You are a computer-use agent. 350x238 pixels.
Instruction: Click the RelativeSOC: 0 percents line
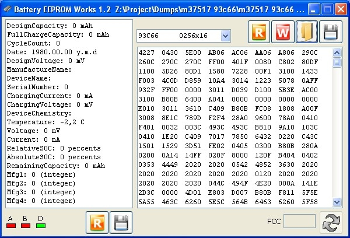(x=54, y=148)
